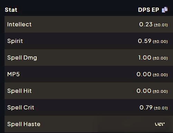Click the Spell Haste row's EP value
Viewport: 173px width, 133px height.
pyautogui.click(x=160, y=124)
